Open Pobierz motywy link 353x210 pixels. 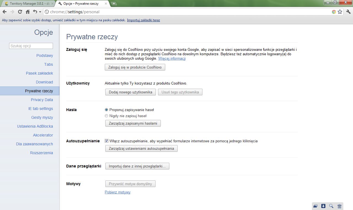[117, 192]
